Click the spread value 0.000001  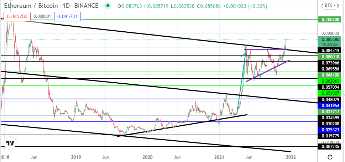click(x=42, y=16)
